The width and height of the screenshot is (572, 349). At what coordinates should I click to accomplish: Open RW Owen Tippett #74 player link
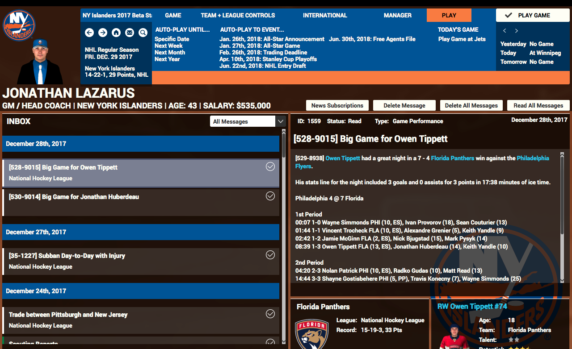472,307
